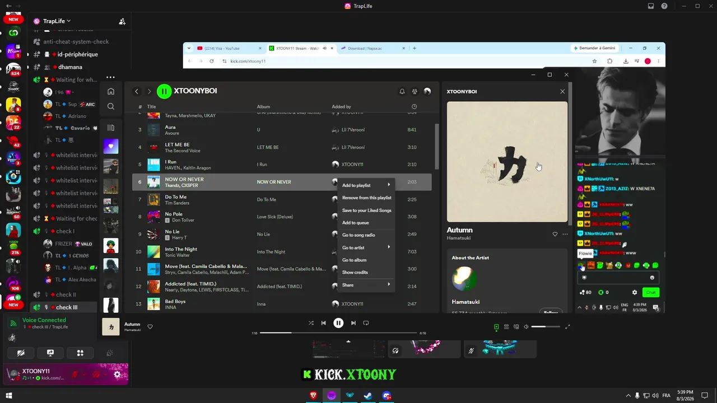The width and height of the screenshot is (717, 403).
Task: Open more options for Autumn in the side panel
Action: point(565,234)
